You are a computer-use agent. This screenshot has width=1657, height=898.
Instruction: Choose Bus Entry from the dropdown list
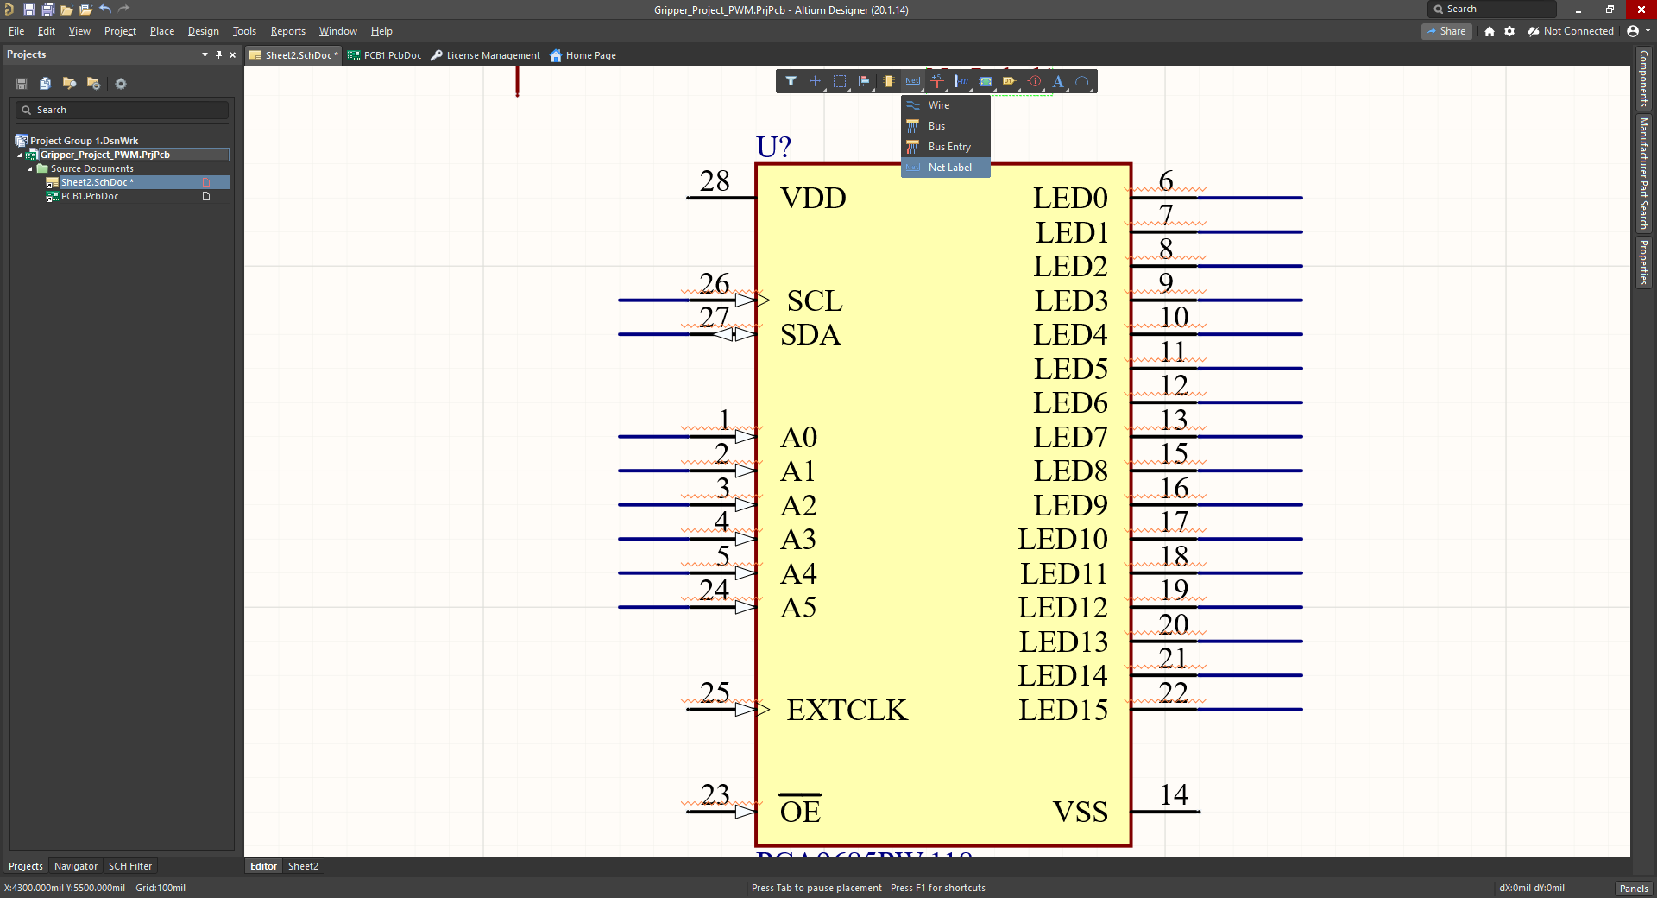pyautogui.click(x=945, y=147)
